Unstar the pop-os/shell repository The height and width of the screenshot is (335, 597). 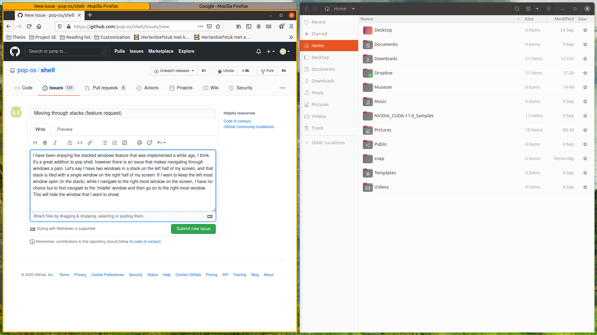click(x=225, y=71)
